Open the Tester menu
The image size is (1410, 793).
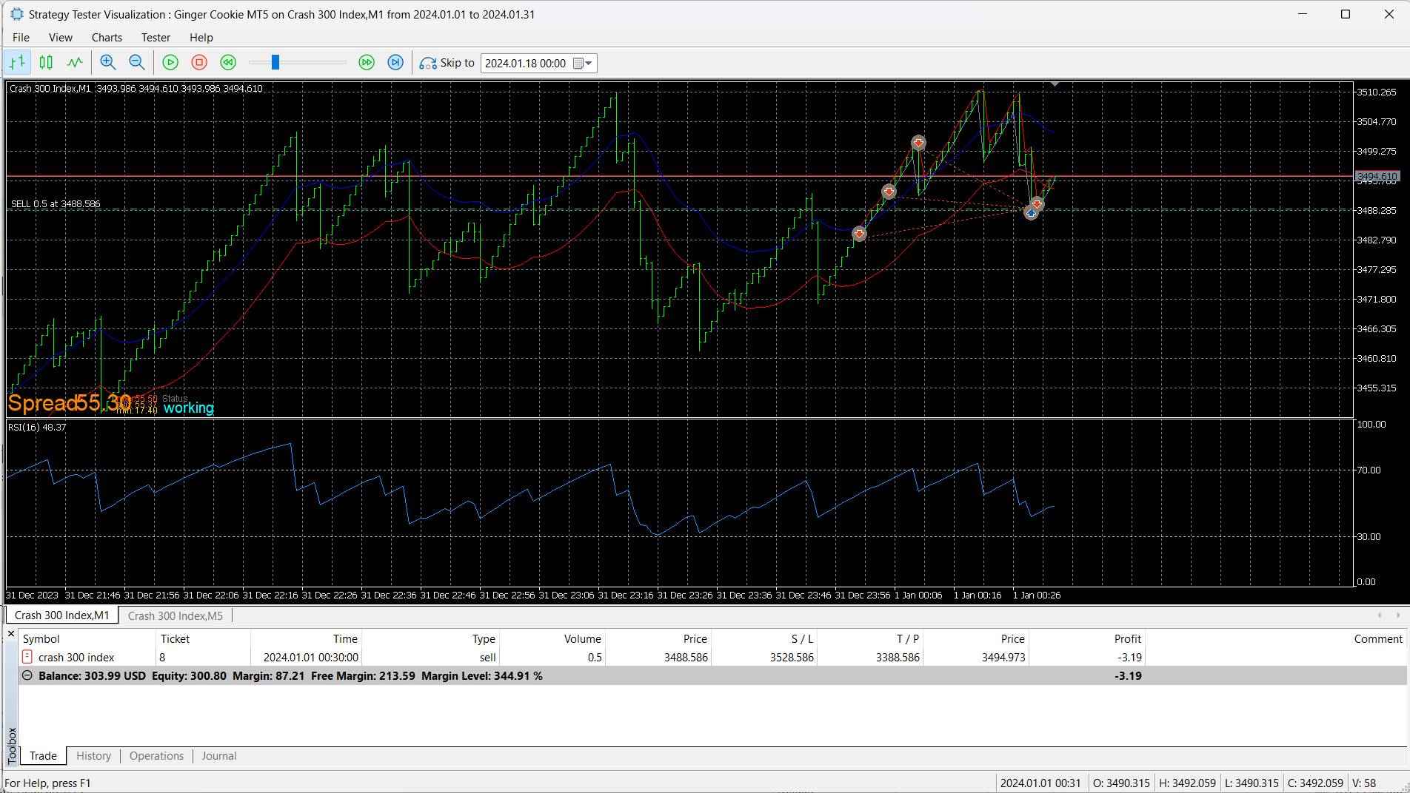coord(156,38)
